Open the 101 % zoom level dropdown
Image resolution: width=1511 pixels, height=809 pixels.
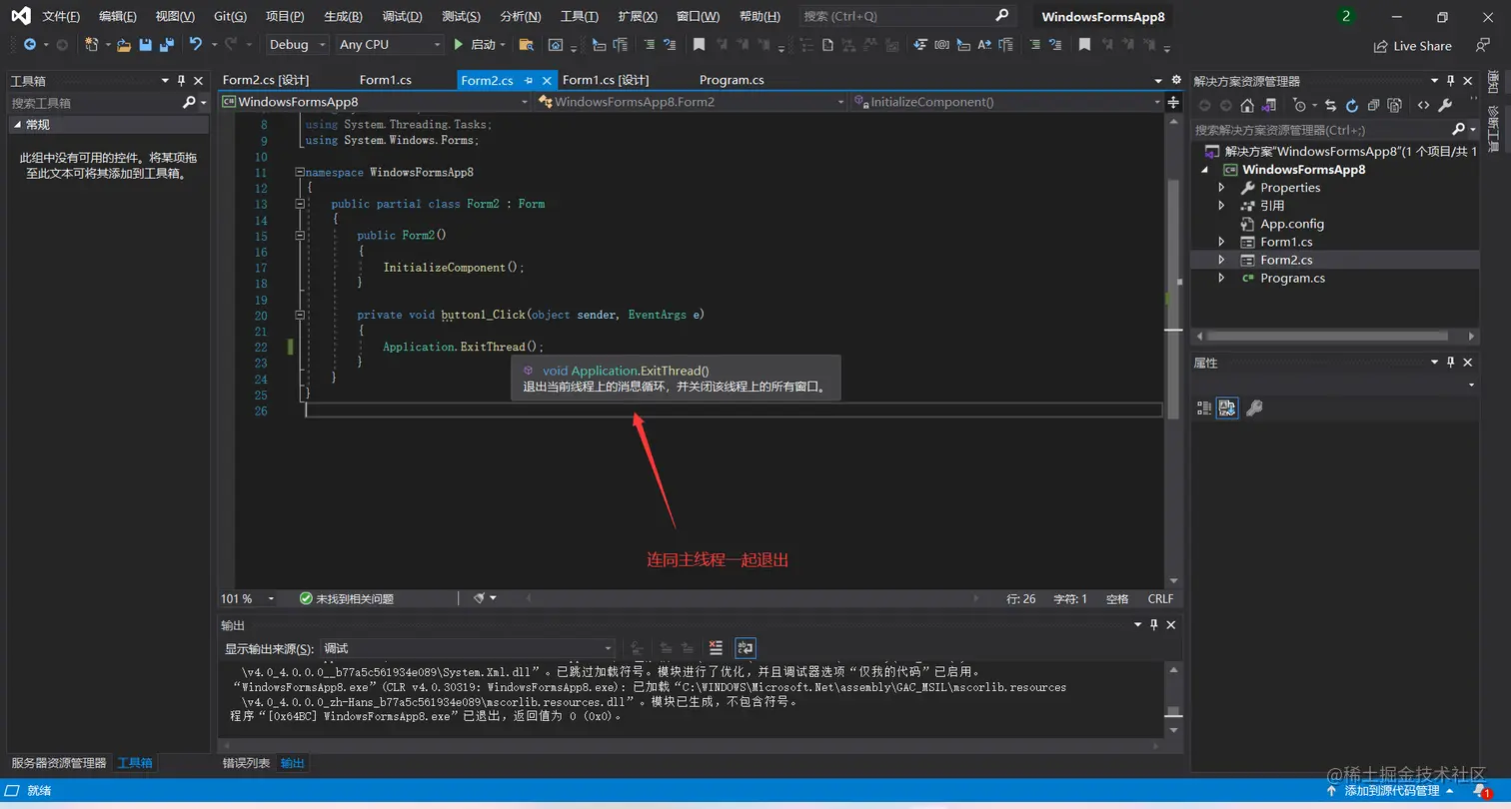click(248, 598)
